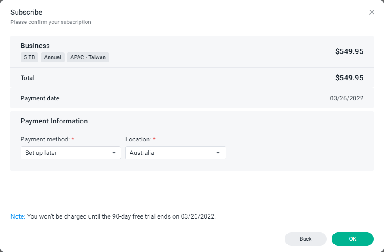The image size is (384, 252).
Task: Click the Payment date label
Action: click(40, 98)
